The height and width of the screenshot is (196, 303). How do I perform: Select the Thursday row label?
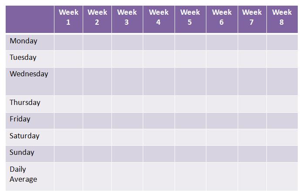(x=25, y=103)
